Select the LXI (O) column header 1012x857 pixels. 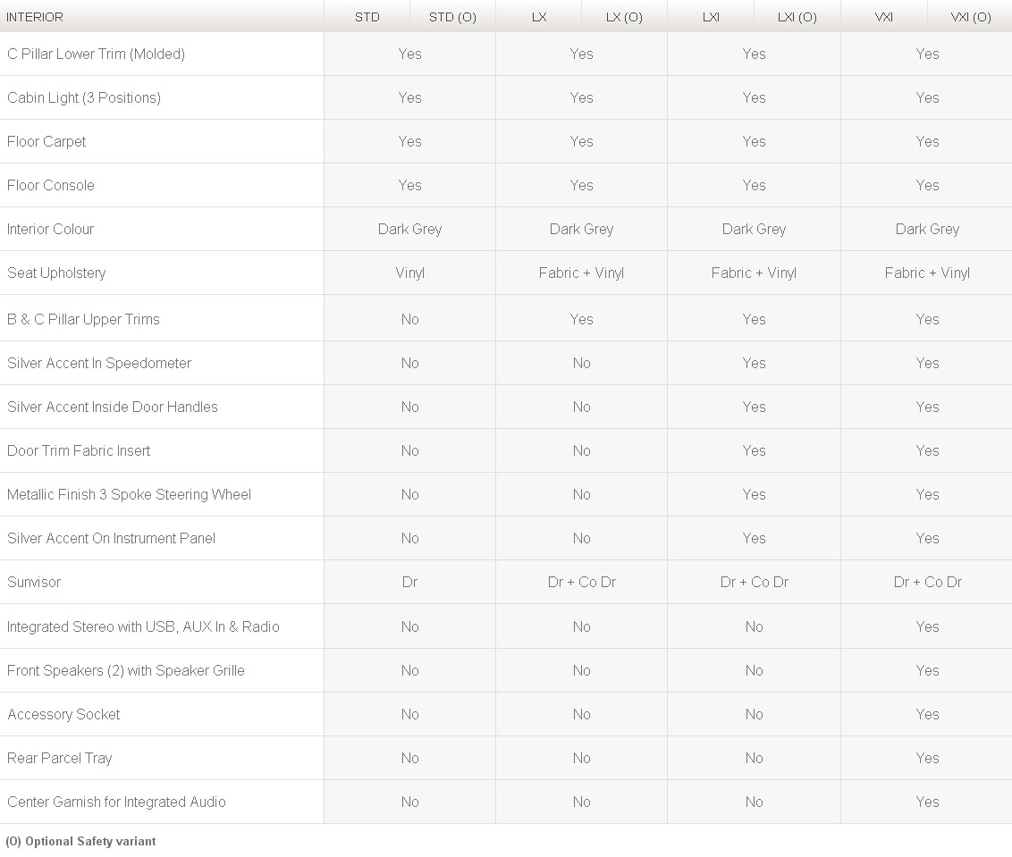pyautogui.click(x=797, y=17)
